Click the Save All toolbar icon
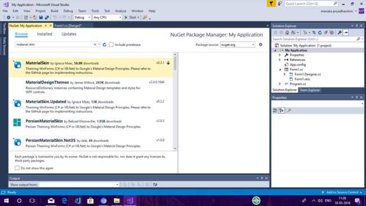366x206 pixels. click(x=47, y=17)
